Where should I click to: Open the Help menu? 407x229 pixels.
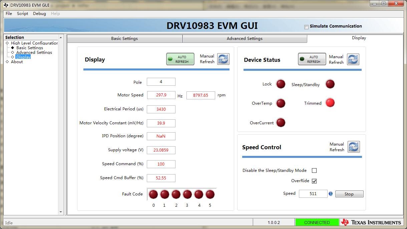click(x=55, y=14)
